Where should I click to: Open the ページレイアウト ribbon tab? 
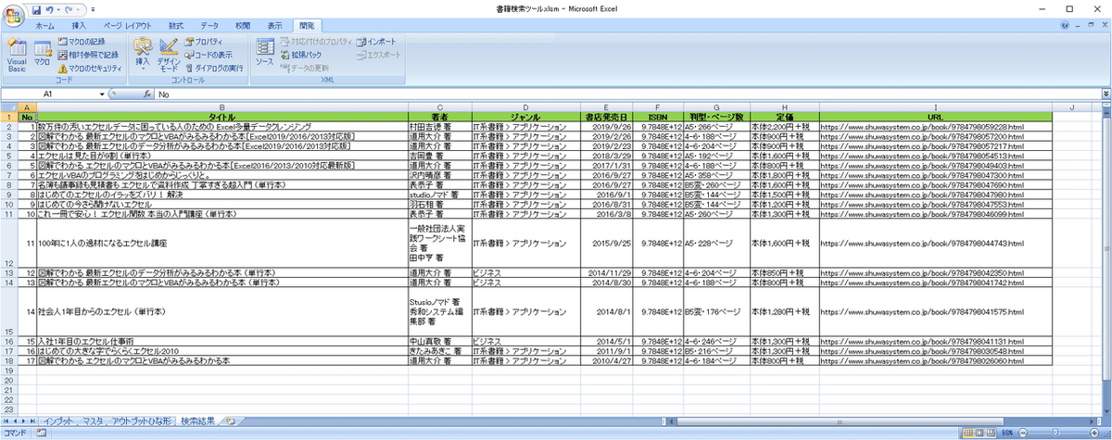pos(130,26)
